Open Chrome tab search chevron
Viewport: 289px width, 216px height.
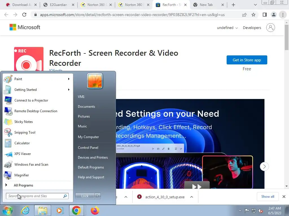(x=255, y=5)
